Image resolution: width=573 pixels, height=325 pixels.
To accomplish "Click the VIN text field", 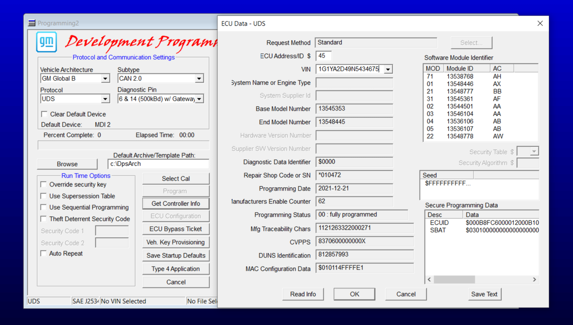I will click(350, 69).
